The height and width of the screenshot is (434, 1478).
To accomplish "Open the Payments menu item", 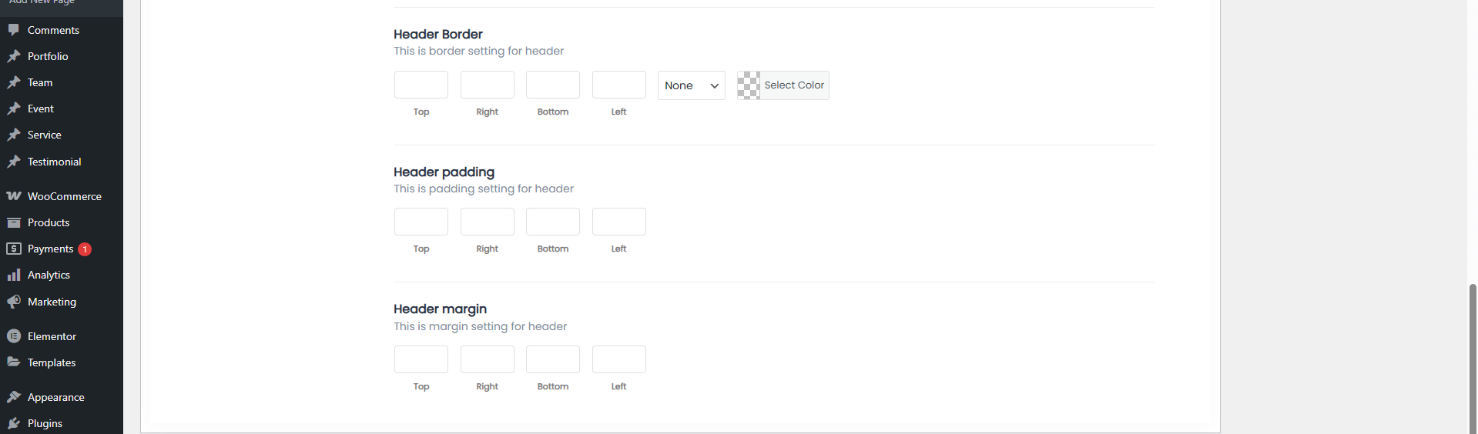I will point(50,249).
